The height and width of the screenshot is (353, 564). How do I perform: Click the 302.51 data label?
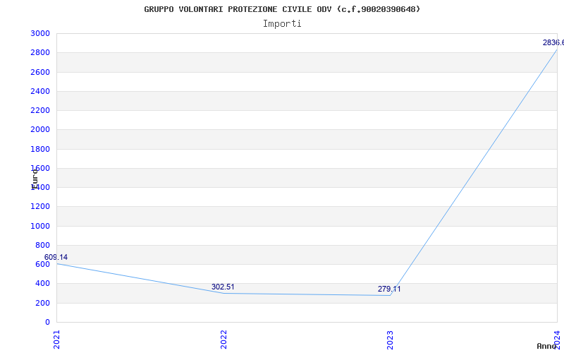223,287
